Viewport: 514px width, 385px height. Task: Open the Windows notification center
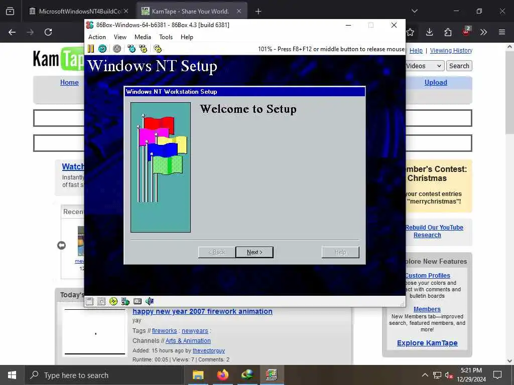point(497,375)
